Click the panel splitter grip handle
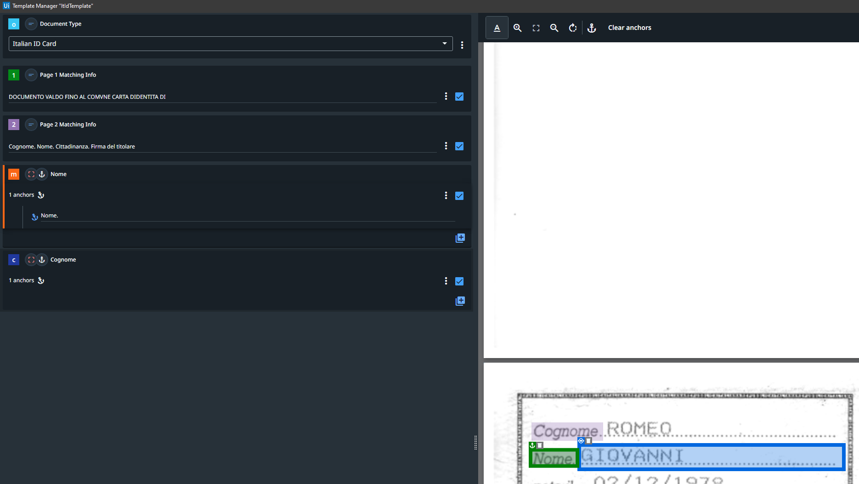This screenshot has width=859, height=484. [x=475, y=443]
